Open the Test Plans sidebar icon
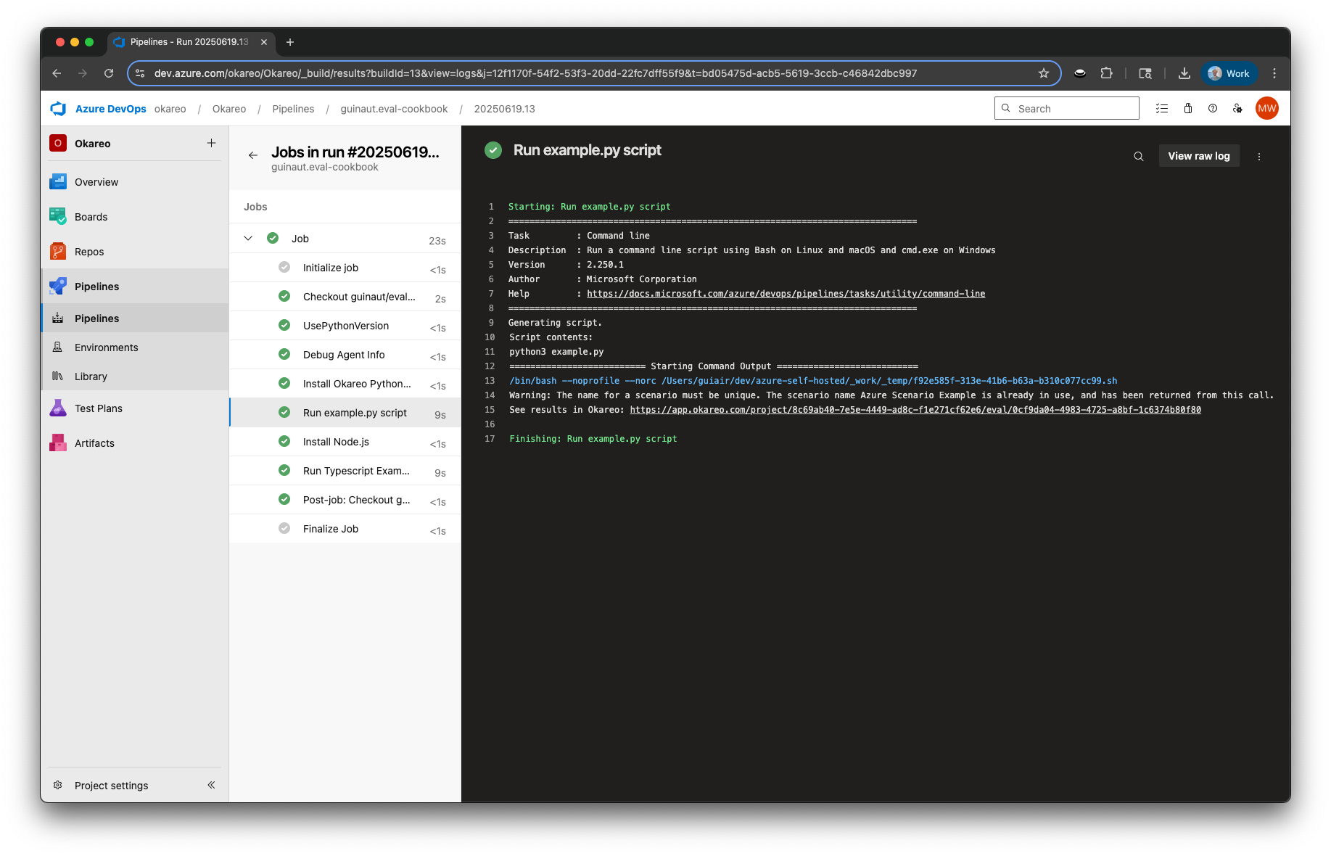1331x856 pixels. [x=58, y=408]
